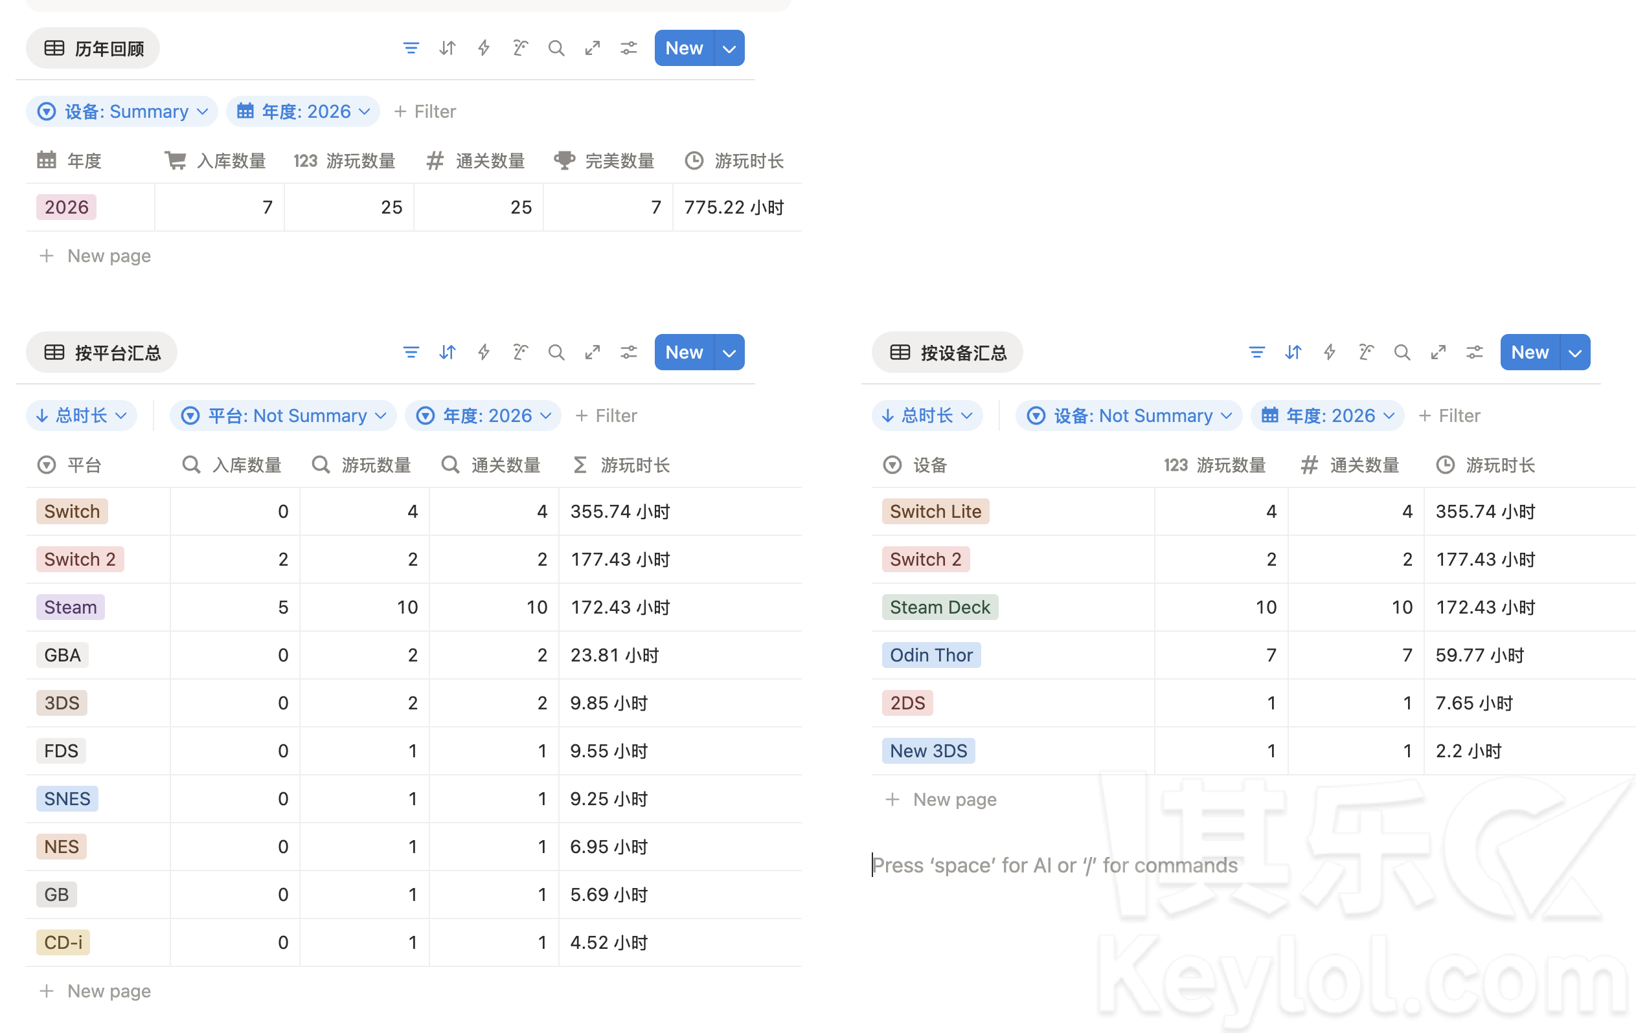
Task: Select the 历年回顾 view tab
Action: click(93, 49)
